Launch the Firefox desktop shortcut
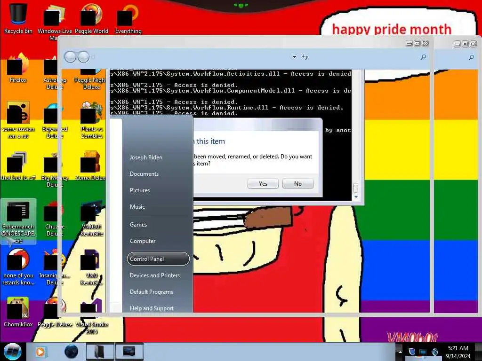 18,68
